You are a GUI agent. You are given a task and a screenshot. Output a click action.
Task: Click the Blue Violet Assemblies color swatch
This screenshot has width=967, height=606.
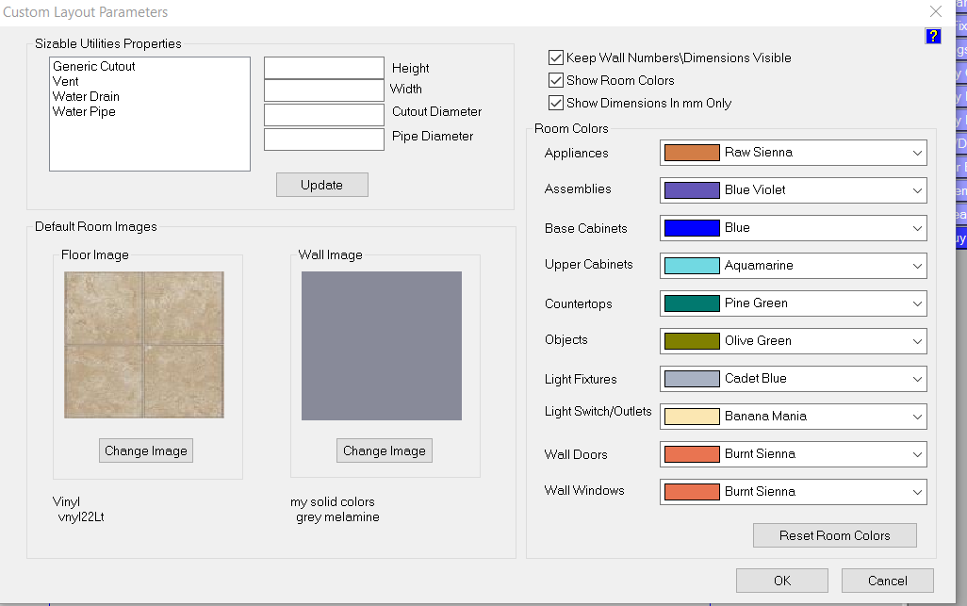[692, 190]
